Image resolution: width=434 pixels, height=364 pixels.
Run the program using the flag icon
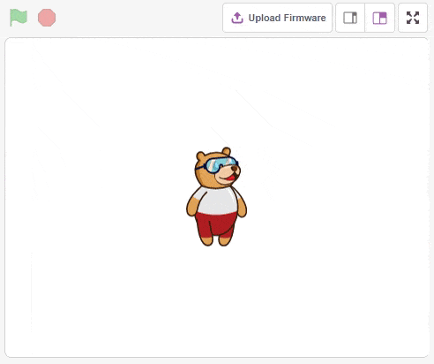click(x=19, y=18)
